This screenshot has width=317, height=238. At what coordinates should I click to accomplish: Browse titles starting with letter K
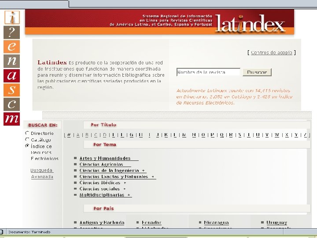[x=166, y=135]
